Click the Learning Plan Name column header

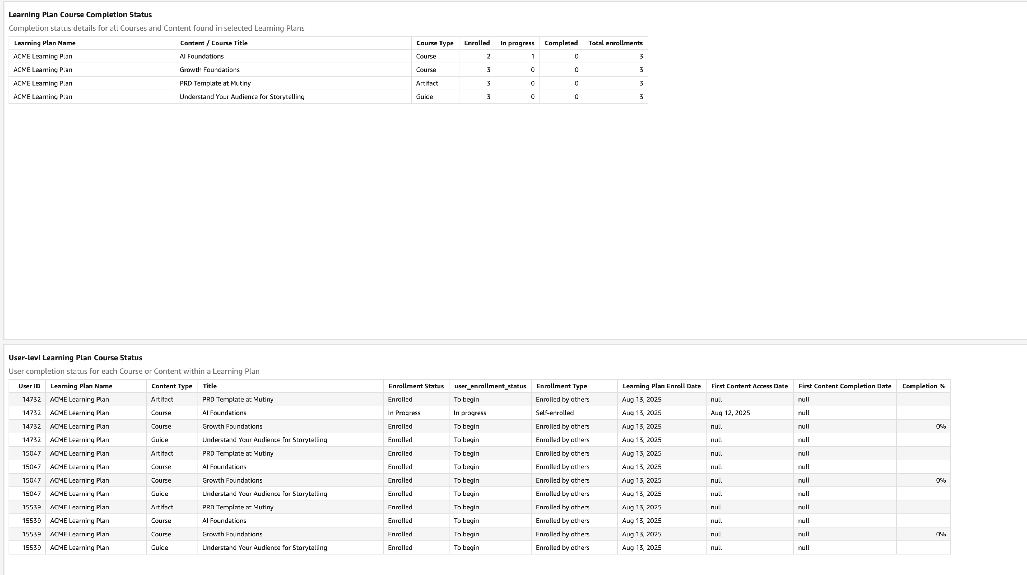[45, 43]
